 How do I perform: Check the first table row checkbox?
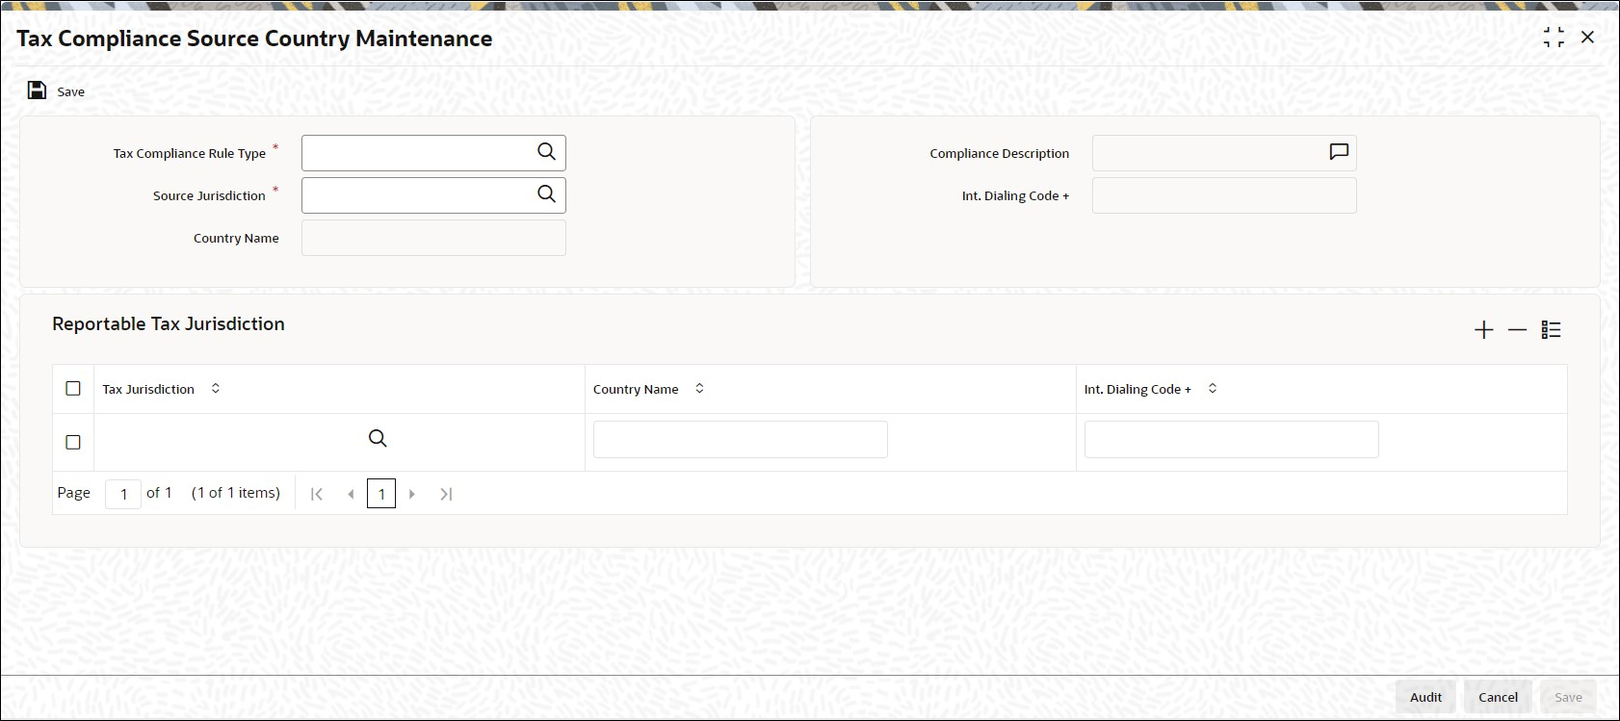coord(73,443)
